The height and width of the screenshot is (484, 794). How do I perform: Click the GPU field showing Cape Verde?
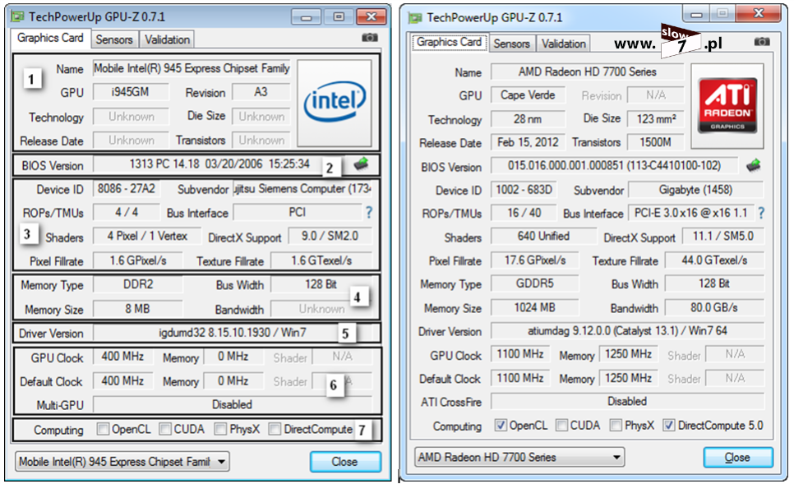[528, 95]
